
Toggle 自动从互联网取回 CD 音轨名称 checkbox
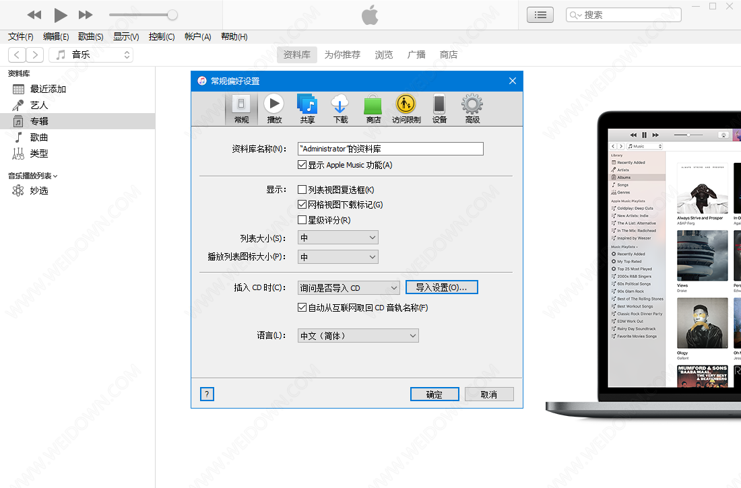[302, 308]
